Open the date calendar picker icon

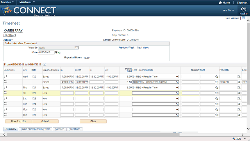[56, 52]
